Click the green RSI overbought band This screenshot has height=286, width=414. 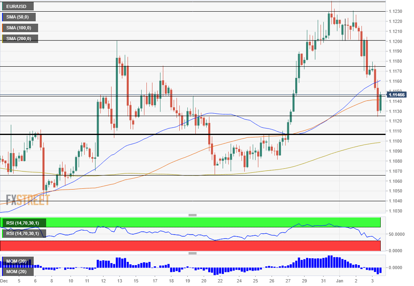click(x=213, y=222)
